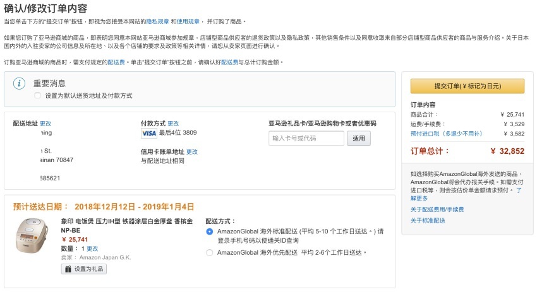Click the VISA card logo
The width and height of the screenshot is (537, 292).
click(x=149, y=133)
